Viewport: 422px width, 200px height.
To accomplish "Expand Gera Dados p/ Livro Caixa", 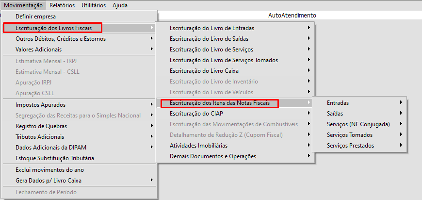I will click(49, 181).
